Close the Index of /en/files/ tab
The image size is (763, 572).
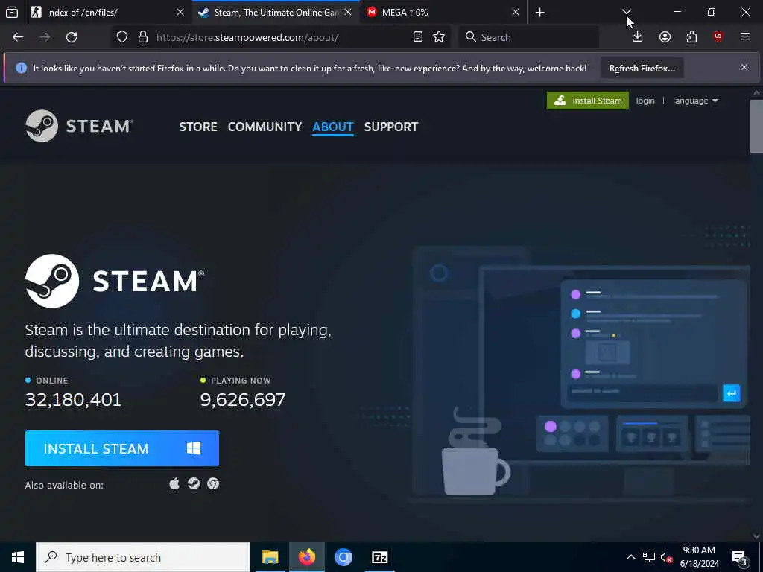(x=180, y=12)
